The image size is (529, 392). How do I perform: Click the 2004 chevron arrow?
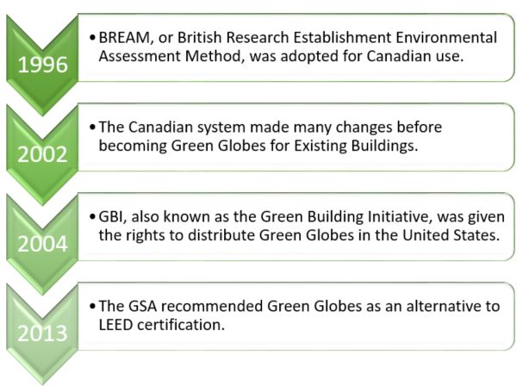pos(42,244)
